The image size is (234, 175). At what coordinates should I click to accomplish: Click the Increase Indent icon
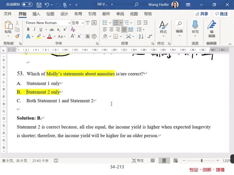[145, 23]
